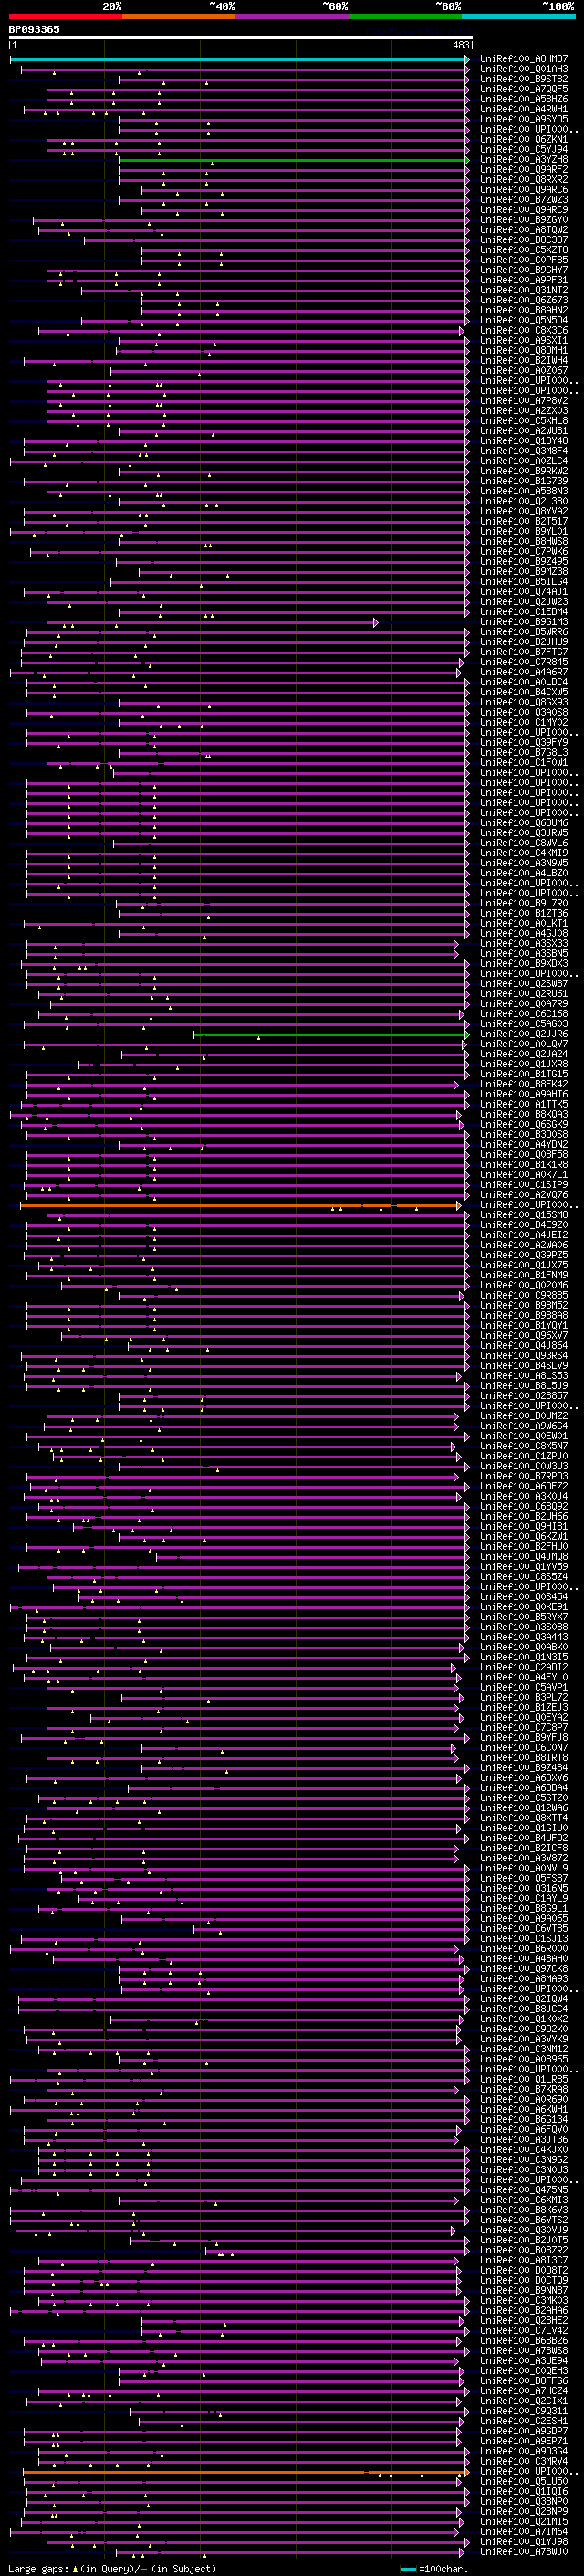
Task: Click label UniRef100_B9ZGY0
Action: pyautogui.click(x=523, y=220)
